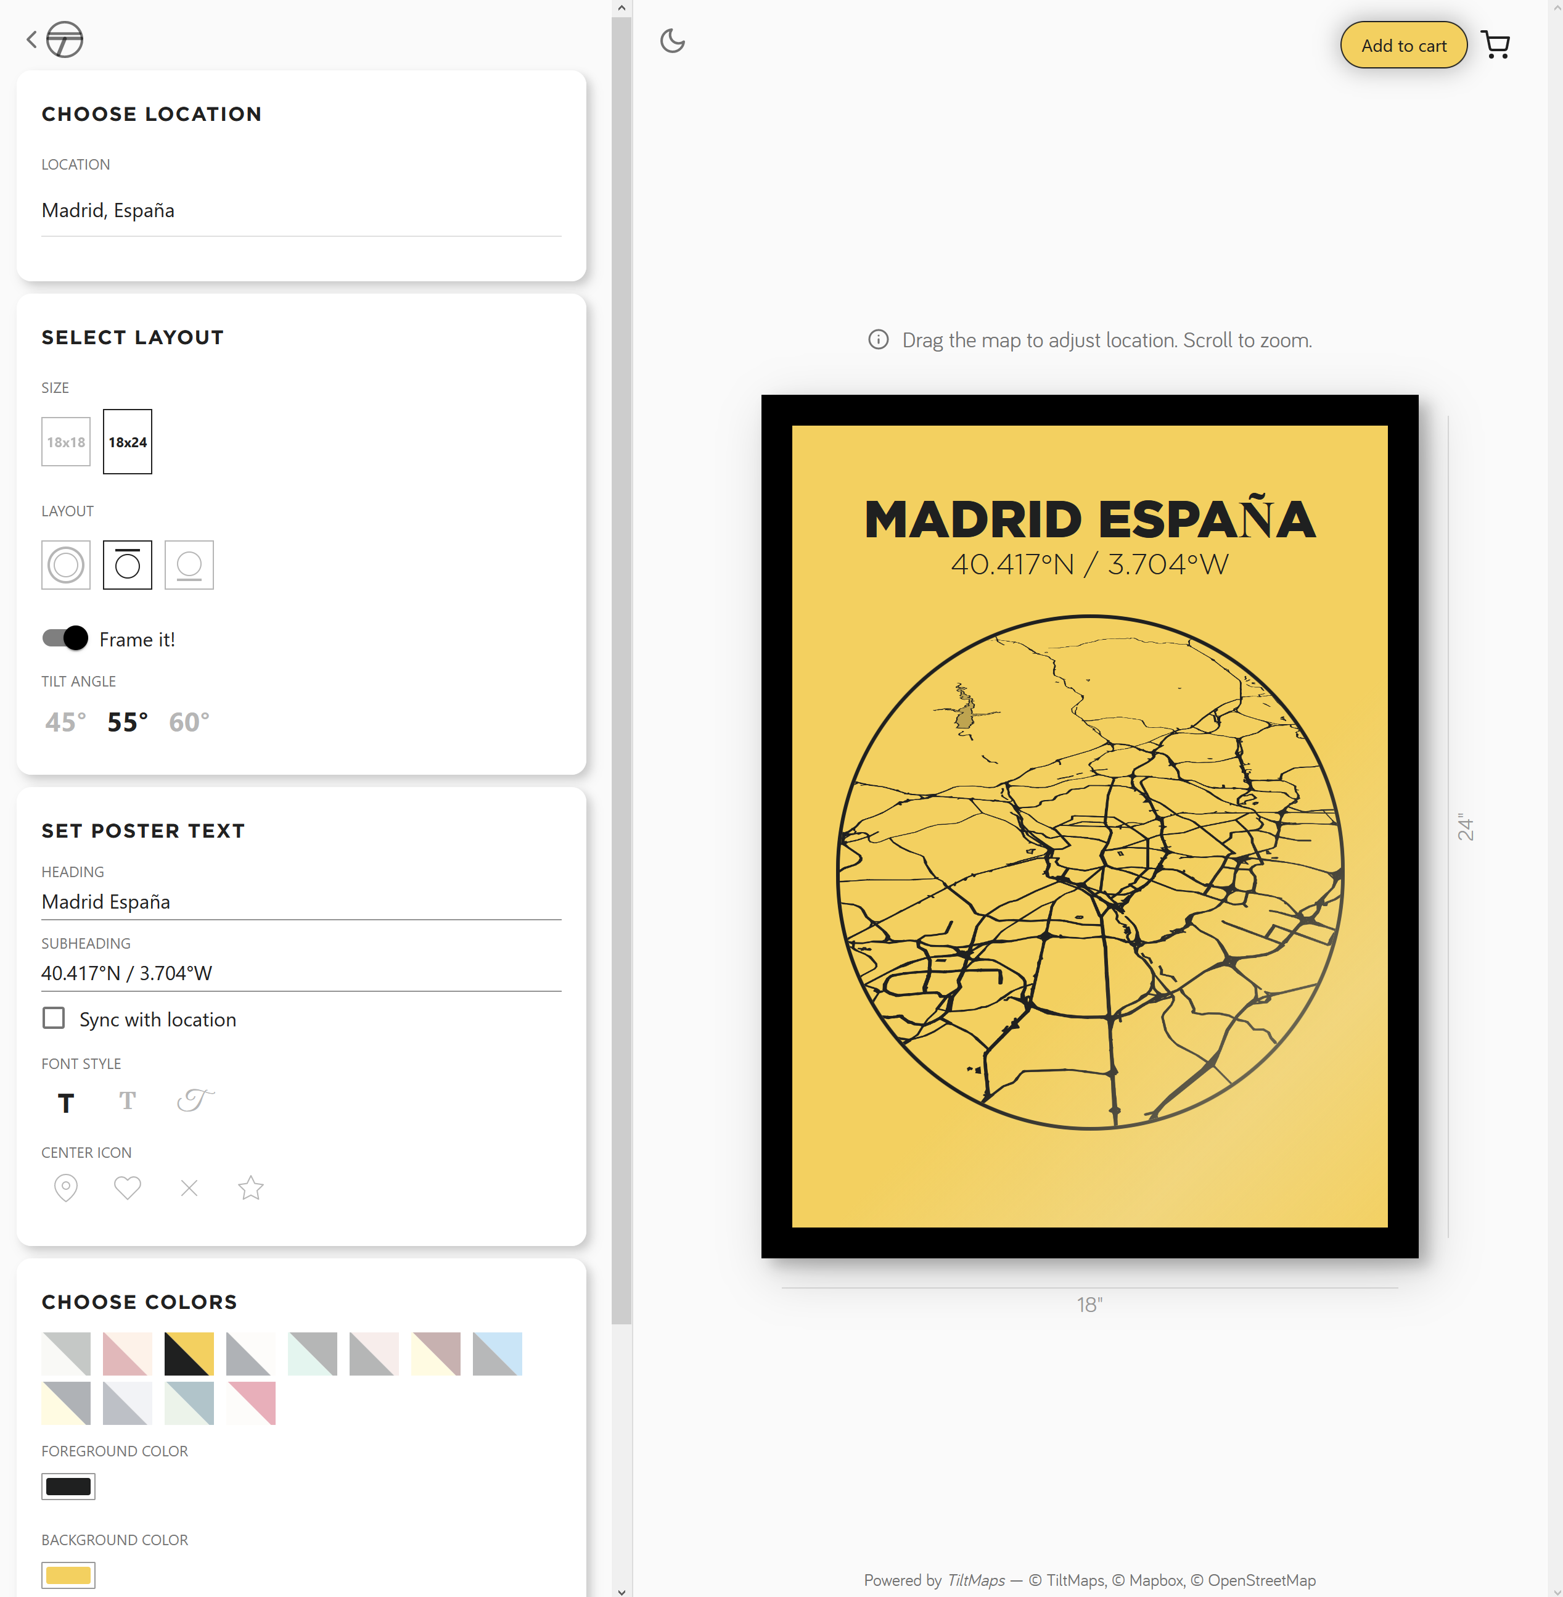
Task: Go back using the left chevron
Action: point(31,39)
